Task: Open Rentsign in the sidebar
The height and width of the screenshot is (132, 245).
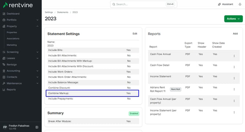Action: pyautogui.click(x=12, y=64)
